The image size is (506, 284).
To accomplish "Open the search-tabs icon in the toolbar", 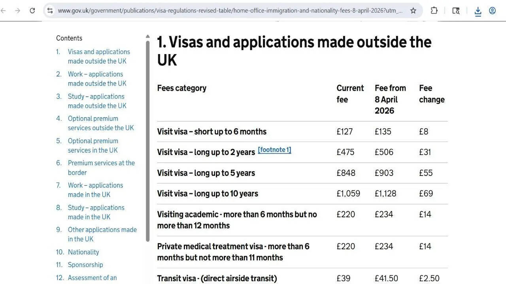I will [x=456, y=11].
